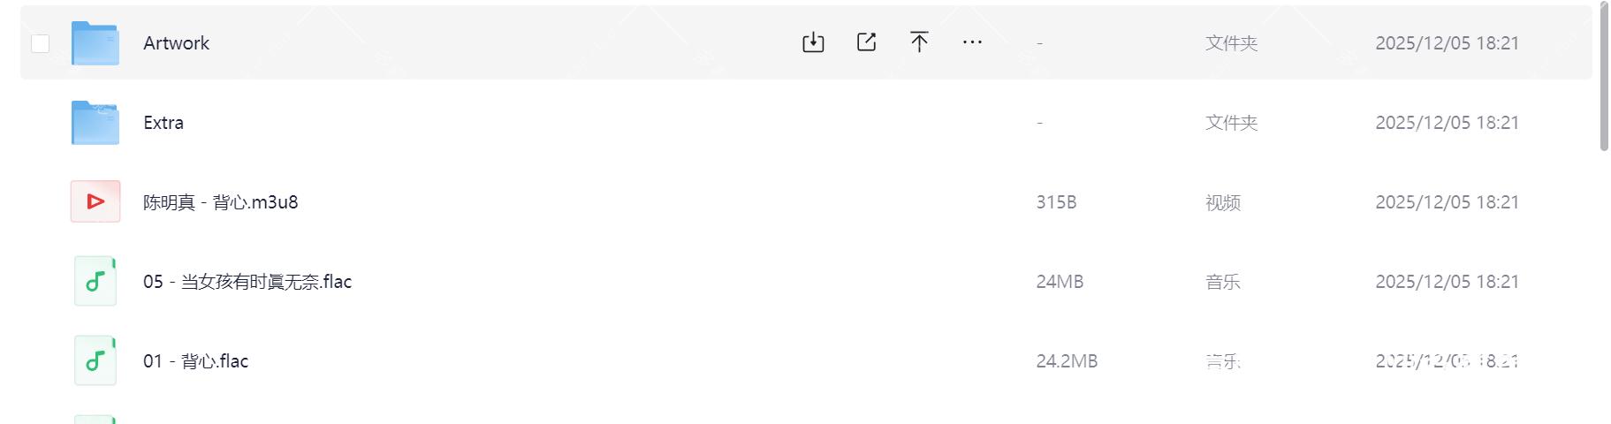Tick the checkbox beside Artwork folder
Screen dimensions: 1611x424
pyautogui.click(x=41, y=43)
